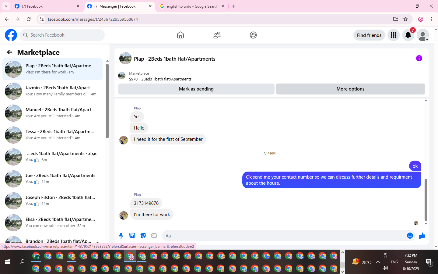Choose a sticker

point(143,236)
